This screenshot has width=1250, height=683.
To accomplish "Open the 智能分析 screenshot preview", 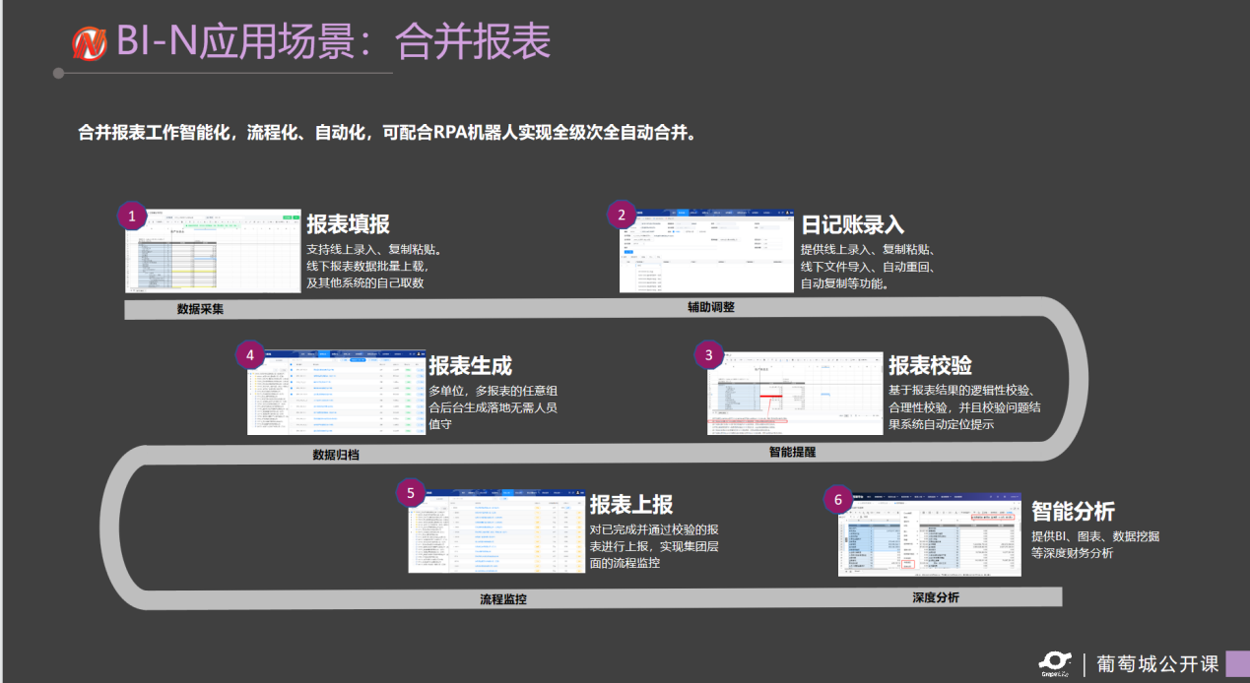I will point(928,535).
